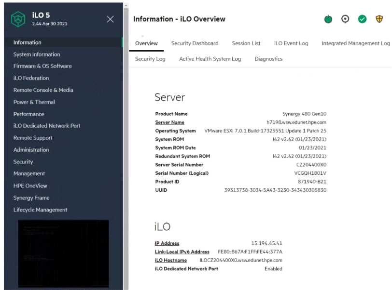Select Firmware & OS Software in sidebar
392x290 pixels.
pyautogui.click(x=42, y=66)
